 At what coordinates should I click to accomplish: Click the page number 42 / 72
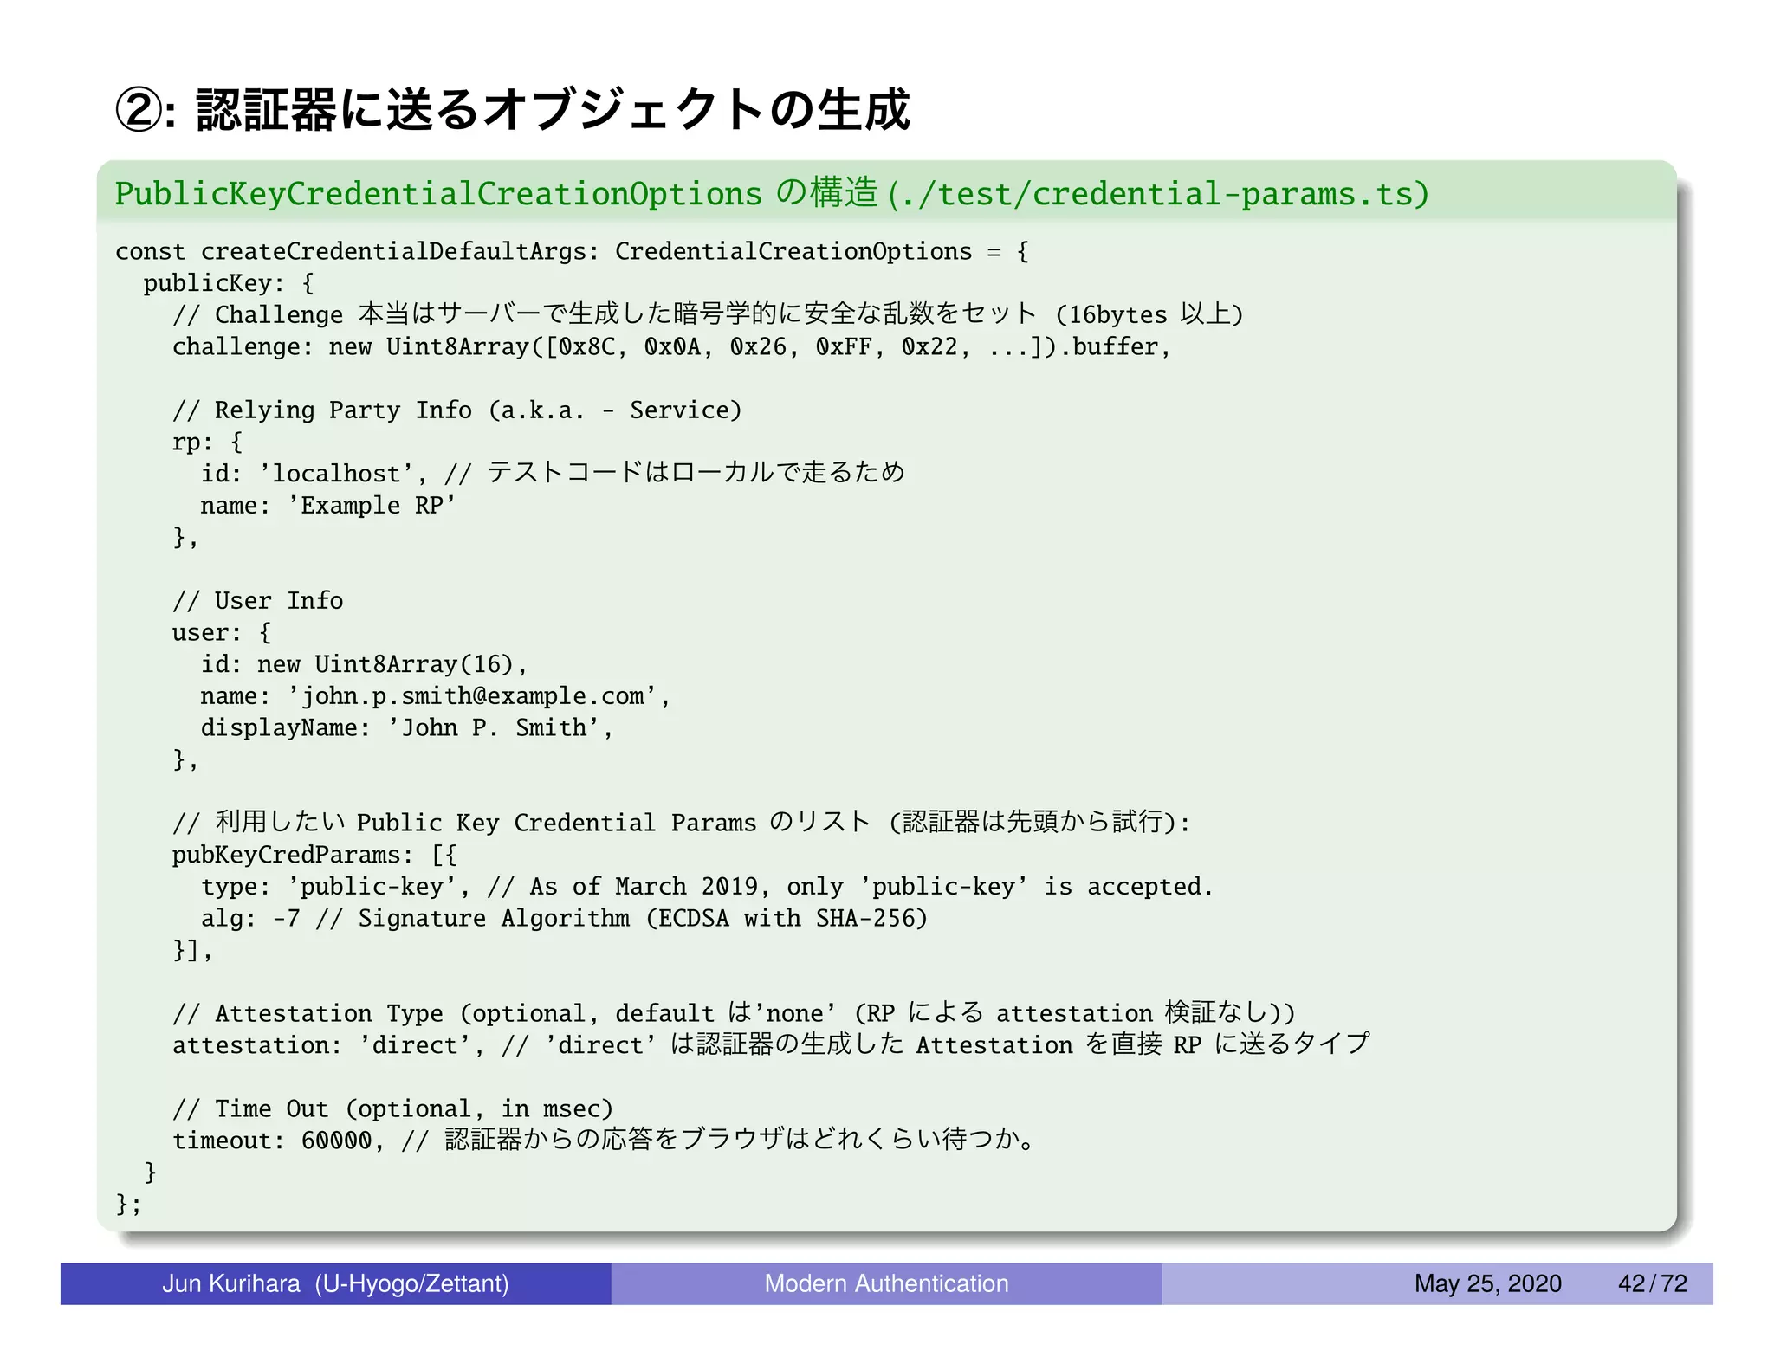tap(1652, 1283)
